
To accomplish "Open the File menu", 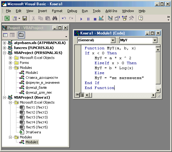I will (x=8, y=11).
